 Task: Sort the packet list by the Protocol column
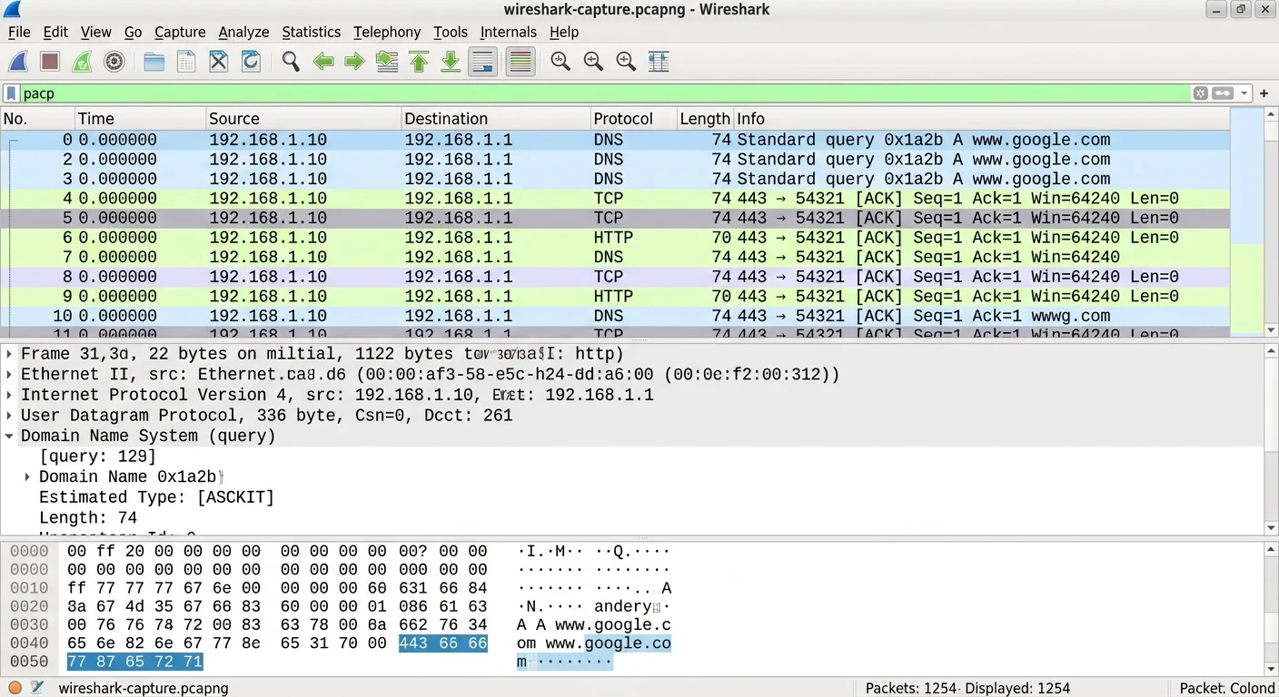(633, 119)
